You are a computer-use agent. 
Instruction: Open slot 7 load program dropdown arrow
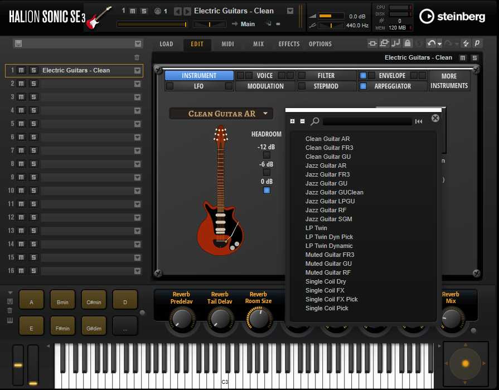point(138,150)
